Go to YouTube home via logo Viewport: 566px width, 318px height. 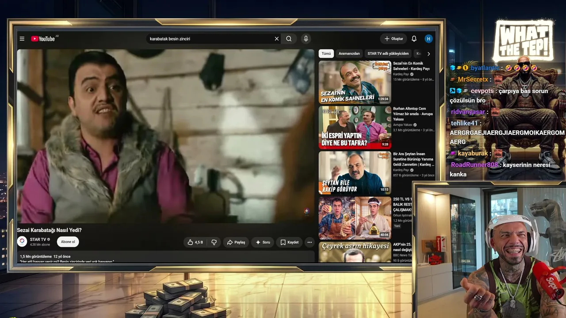tap(43, 39)
